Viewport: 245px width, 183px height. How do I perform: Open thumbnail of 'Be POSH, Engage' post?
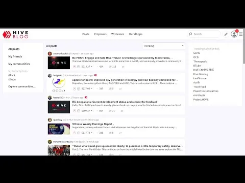pyautogui.click(x=59, y=63)
